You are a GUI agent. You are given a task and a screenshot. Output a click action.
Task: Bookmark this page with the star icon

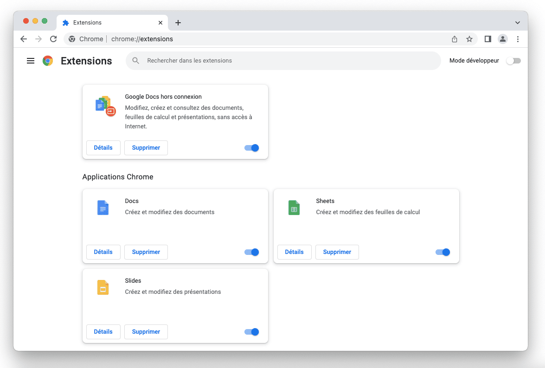pos(469,39)
